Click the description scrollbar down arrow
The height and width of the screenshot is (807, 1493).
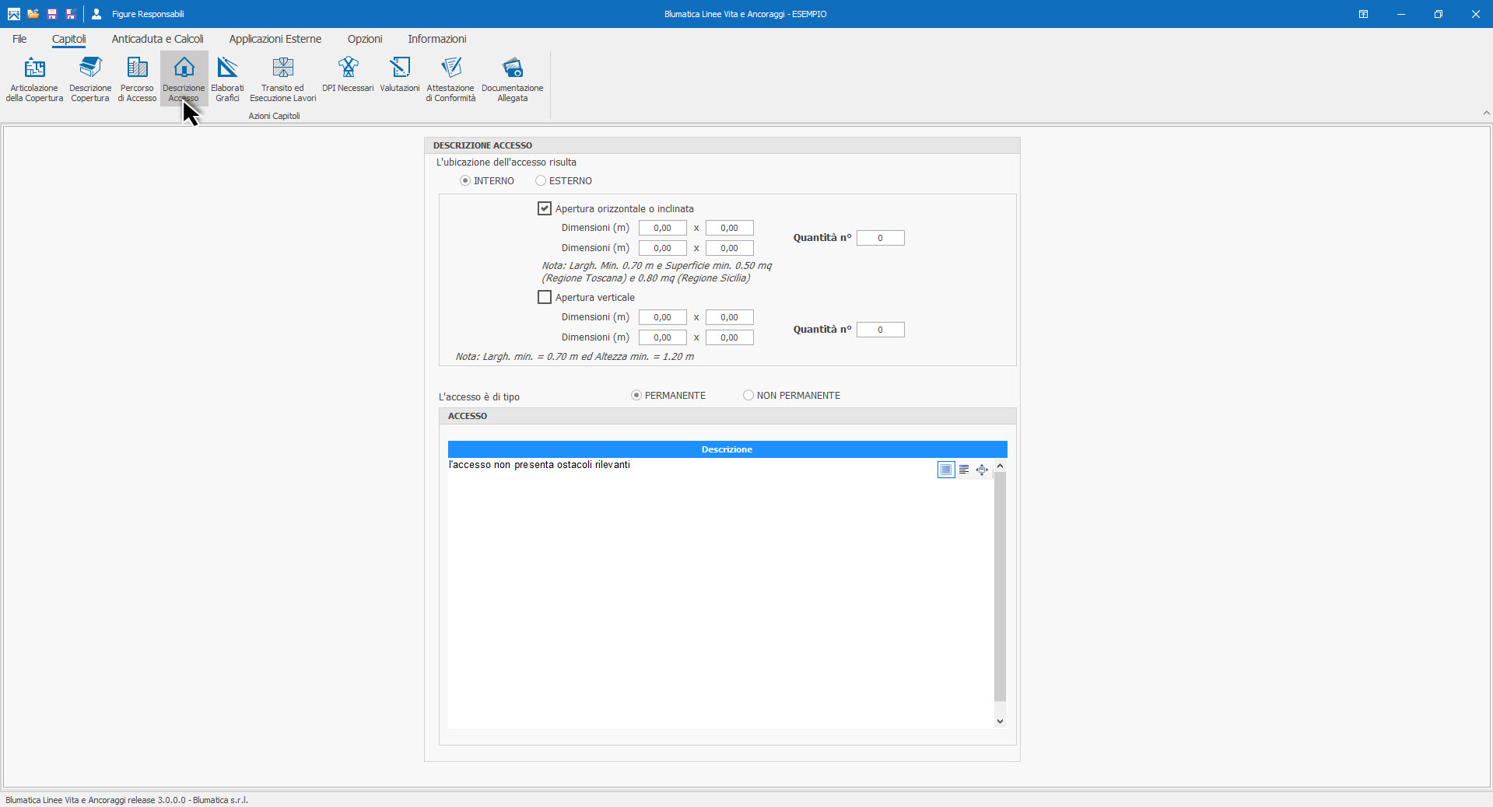point(1000,721)
